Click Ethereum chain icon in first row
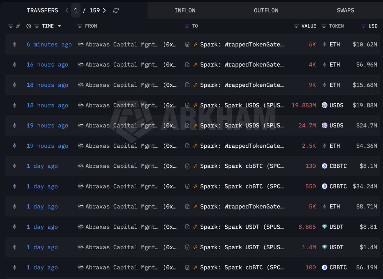383x279 pixels. (14, 44)
